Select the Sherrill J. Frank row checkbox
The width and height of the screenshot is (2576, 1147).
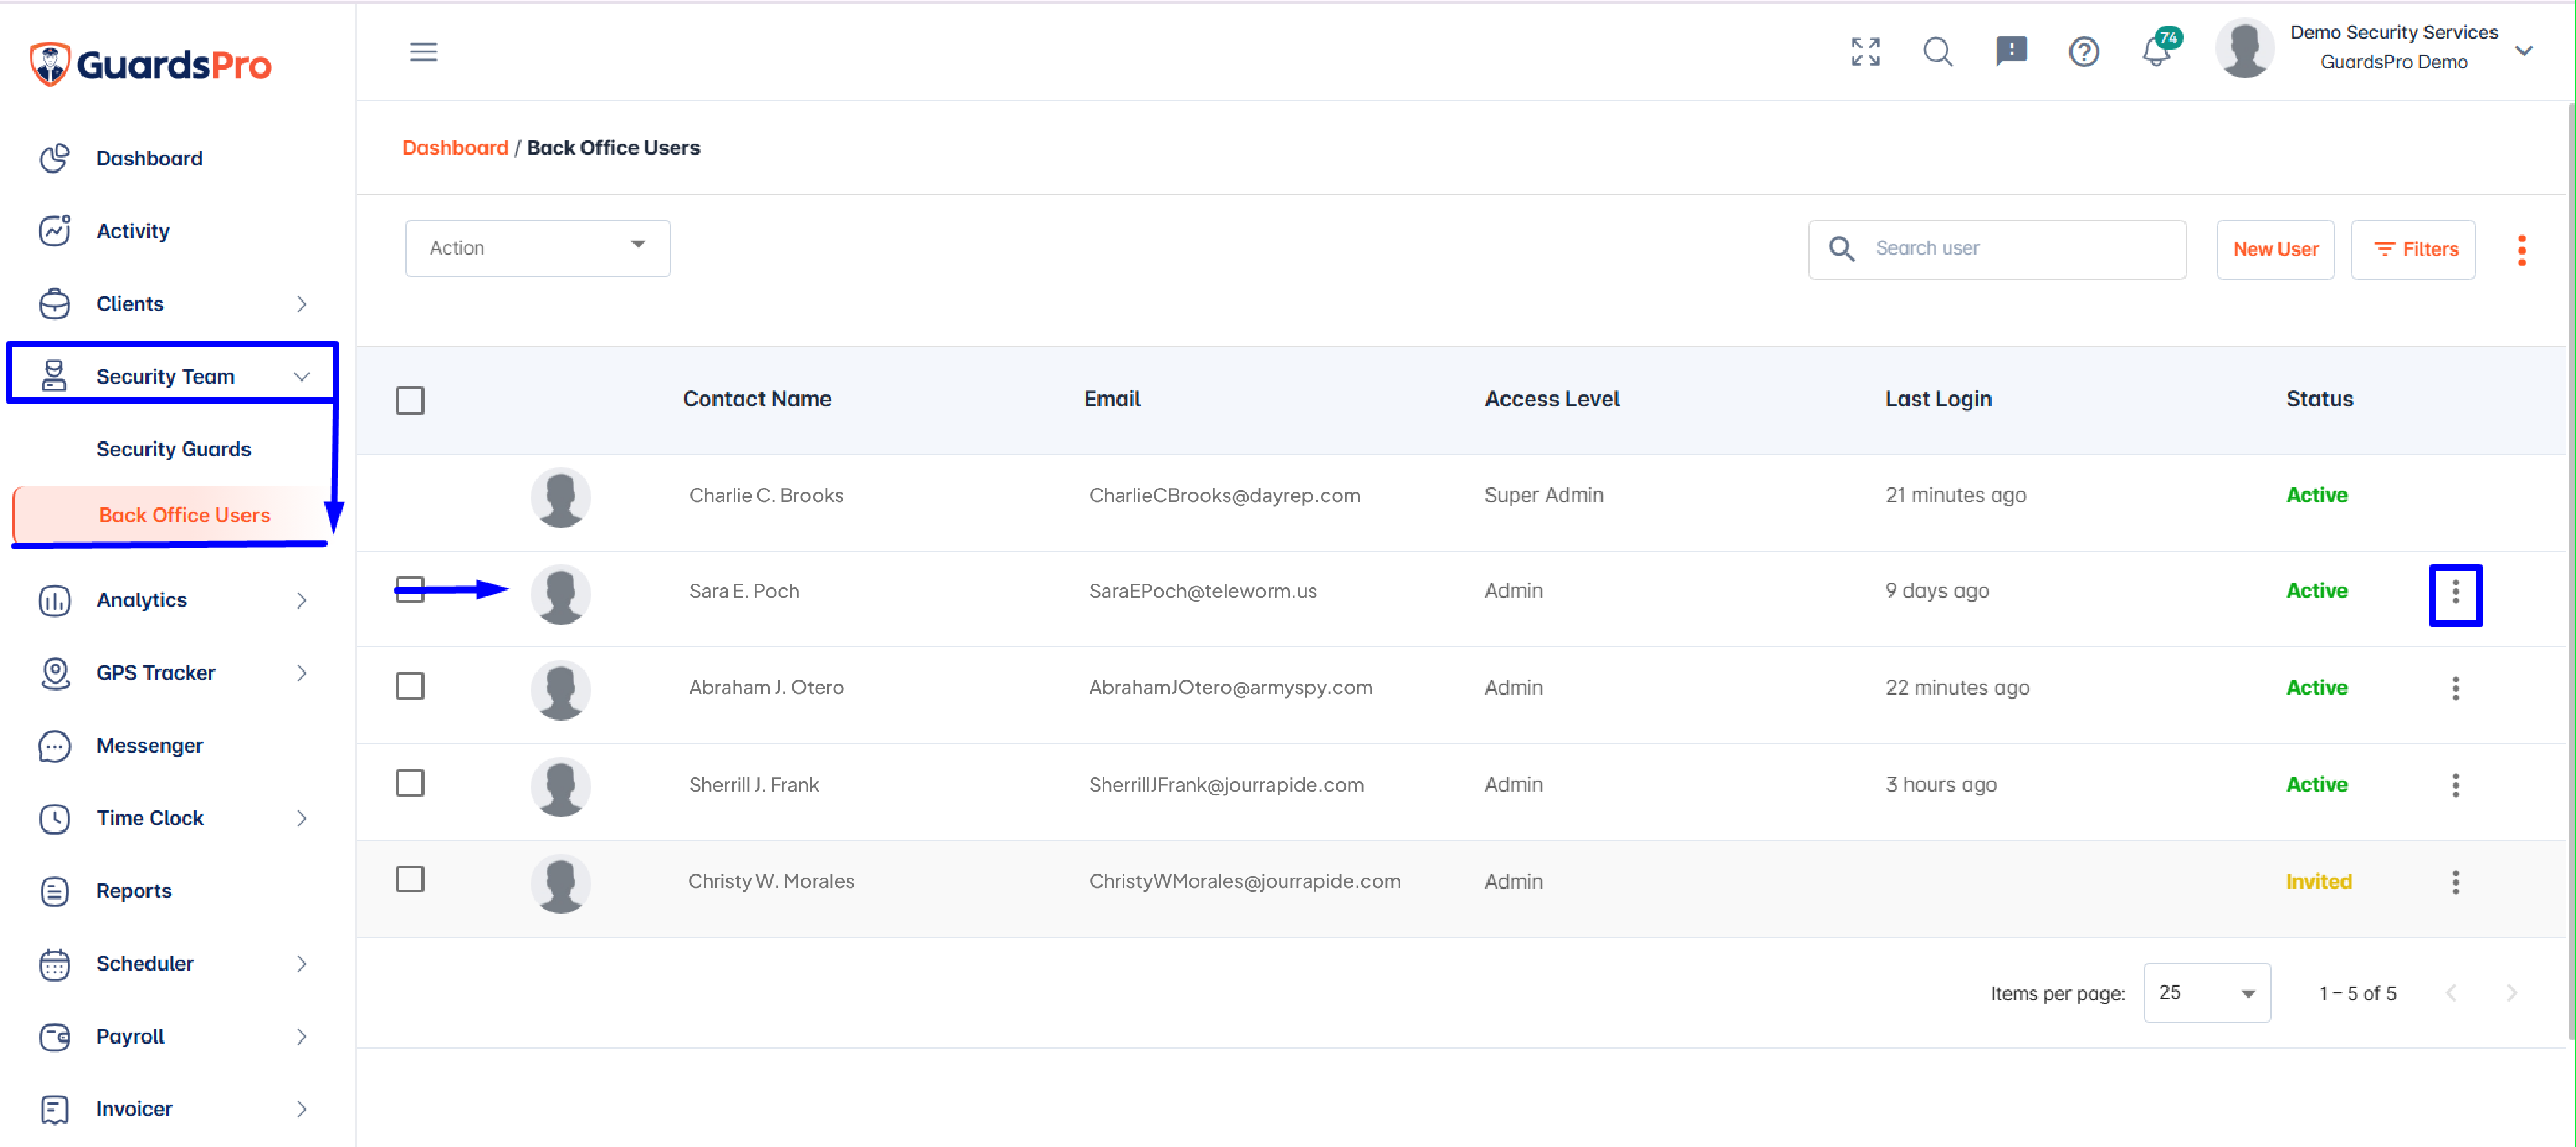(410, 783)
